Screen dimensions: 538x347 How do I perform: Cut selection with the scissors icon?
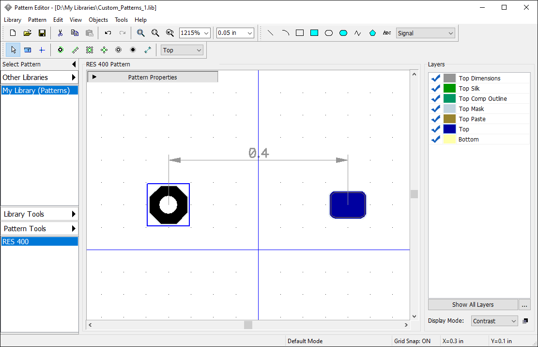click(60, 33)
